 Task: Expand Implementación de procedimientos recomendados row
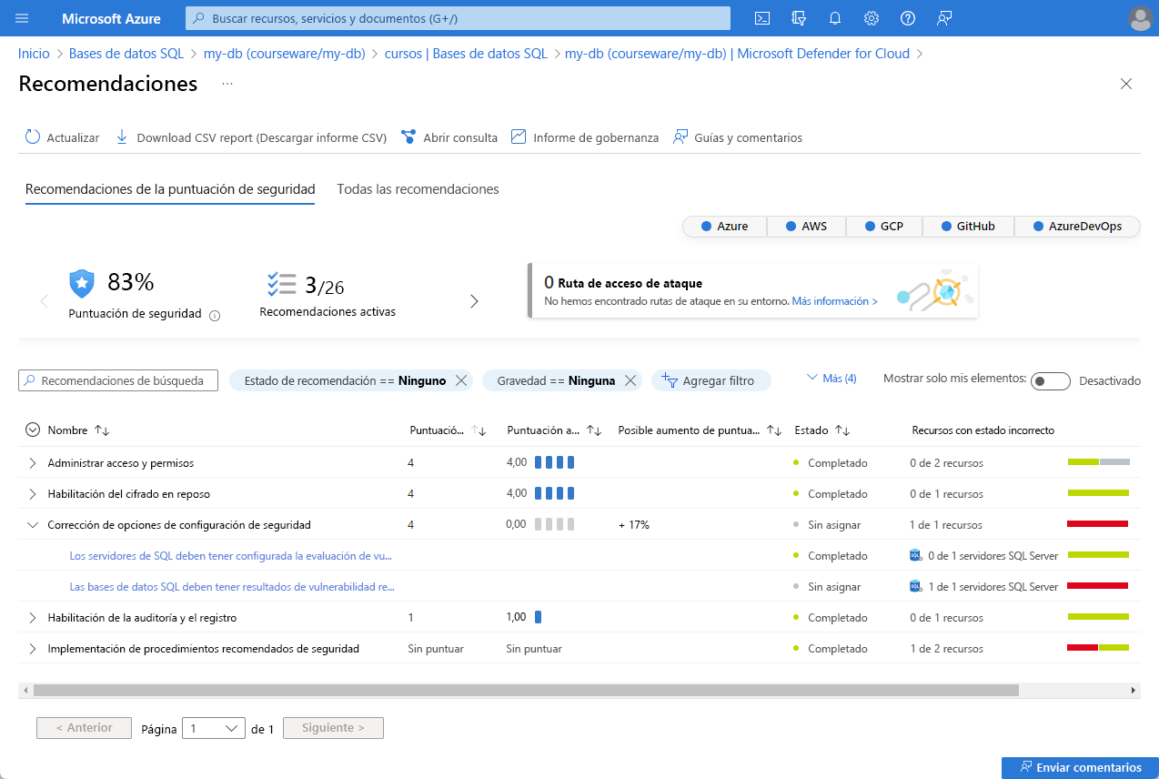pyautogui.click(x=33, y=649)
